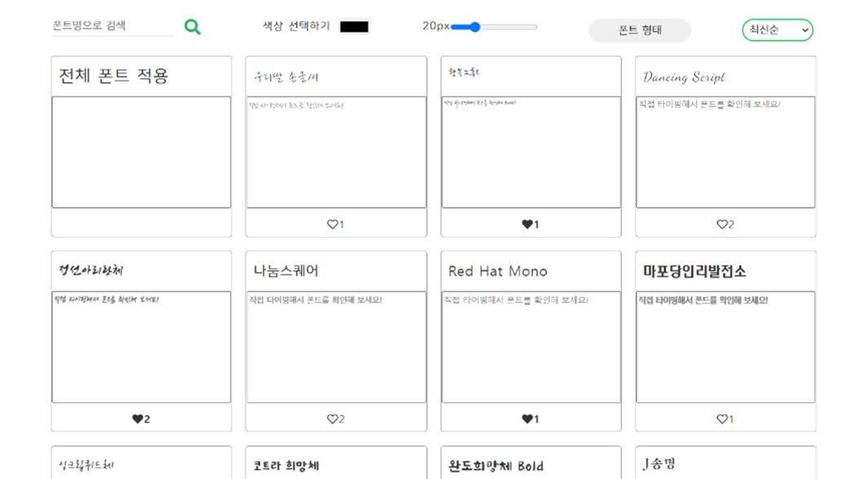The height and width of the screenshot is (479, 861).
Task: Open the 최신순 sort dropdown
Action: pos(778,29)
